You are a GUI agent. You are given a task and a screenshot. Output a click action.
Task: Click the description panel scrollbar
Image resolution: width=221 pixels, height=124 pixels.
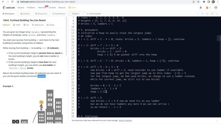click(x=66, y=36)
